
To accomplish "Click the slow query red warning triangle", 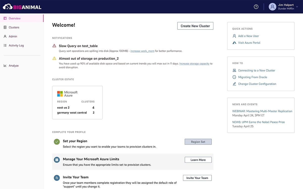I will (54, 46).
